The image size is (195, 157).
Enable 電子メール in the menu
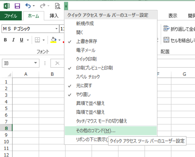point(111,50)
